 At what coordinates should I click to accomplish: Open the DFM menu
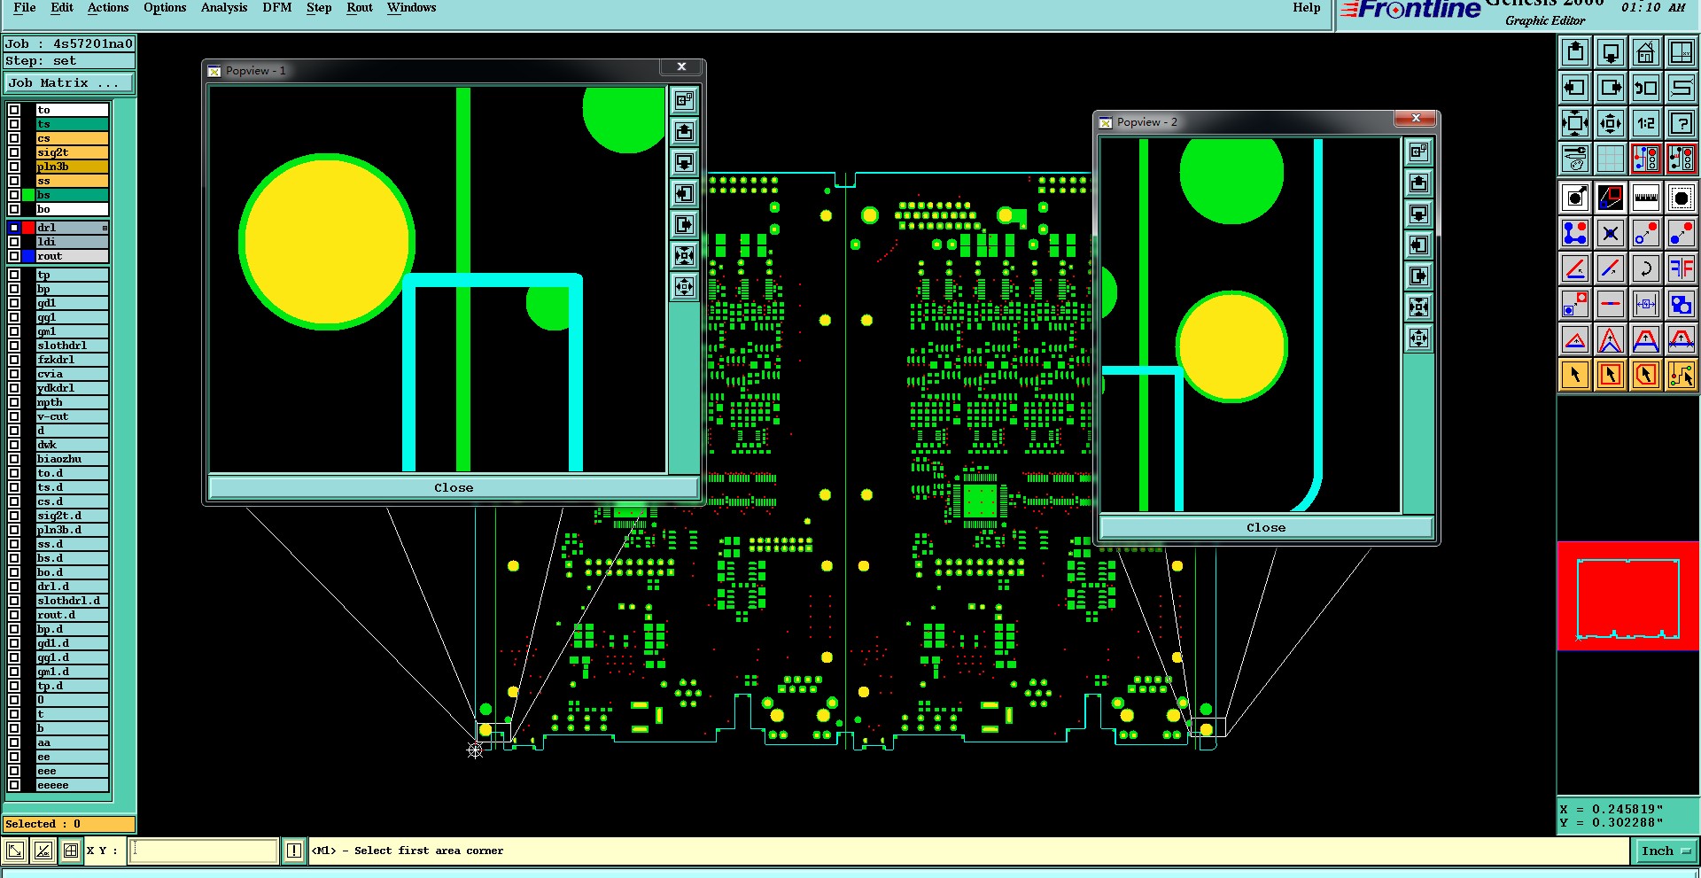(x=277, y=8)
